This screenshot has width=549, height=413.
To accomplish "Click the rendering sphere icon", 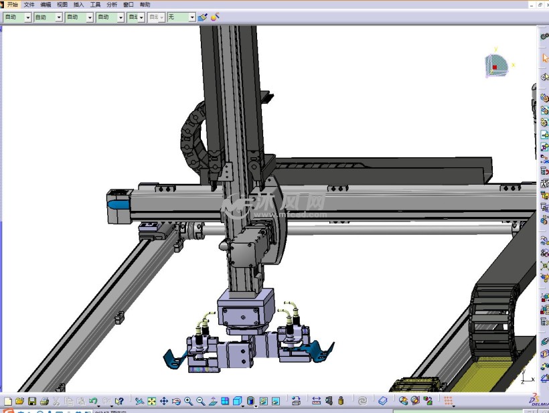I will click(x=415, y=401).
